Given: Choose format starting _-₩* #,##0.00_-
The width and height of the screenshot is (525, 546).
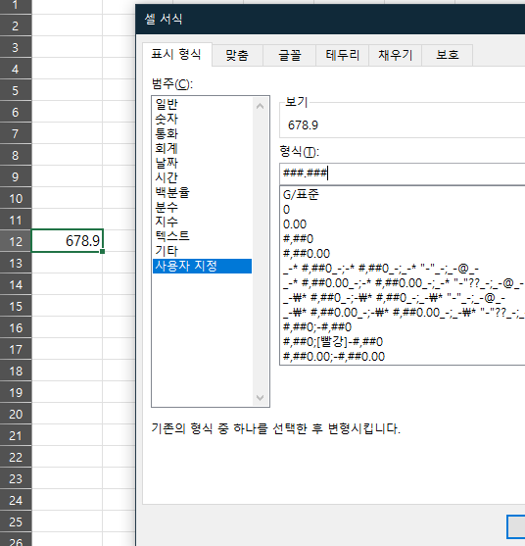Looking at the screenshot, I should 404,313.
